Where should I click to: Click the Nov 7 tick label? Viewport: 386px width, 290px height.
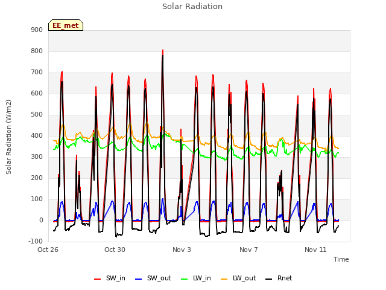click(248, 250)
